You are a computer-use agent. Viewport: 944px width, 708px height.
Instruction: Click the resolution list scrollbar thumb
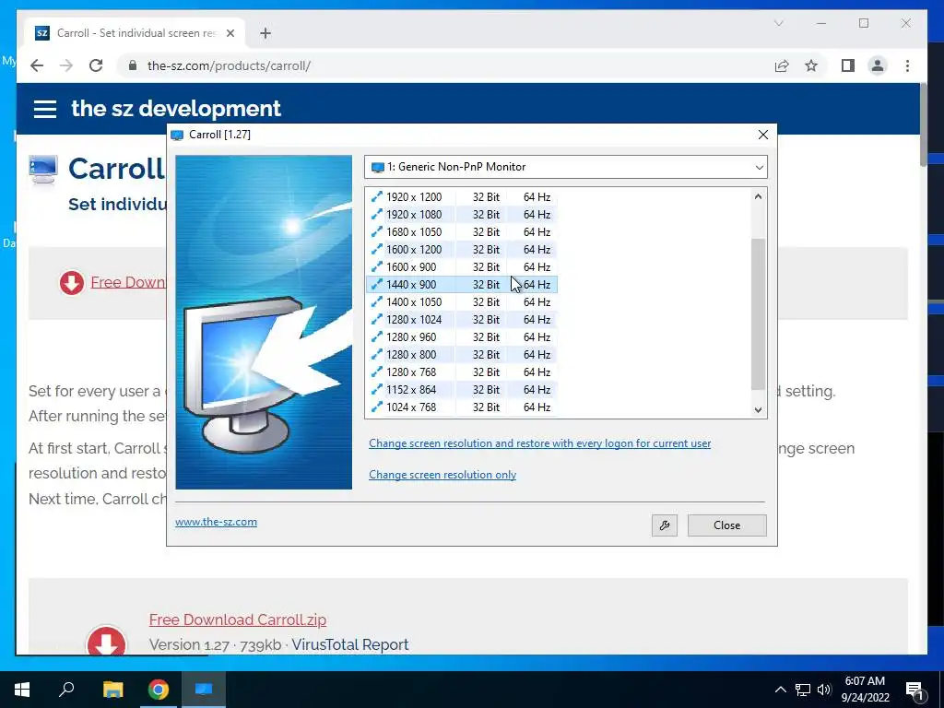[x=758, y=313]
